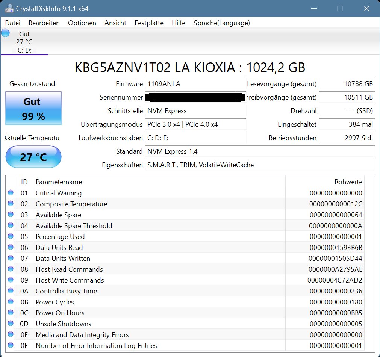Screen dimensions: 380x357
Task: Click the indicator next to Media and Data Integrity Errors
Action: (11, 334)
